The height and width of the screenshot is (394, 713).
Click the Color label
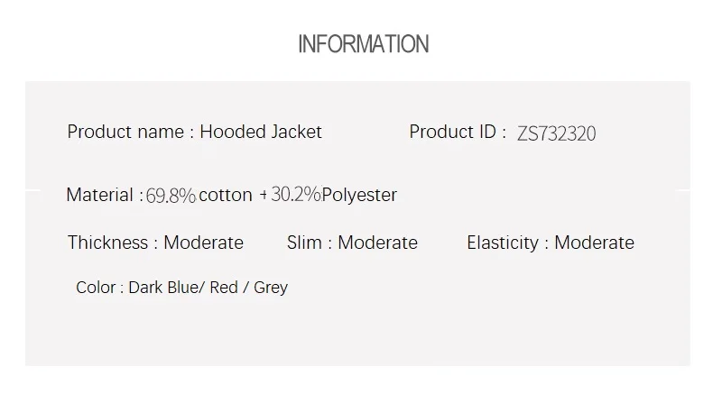click(96, 288)
